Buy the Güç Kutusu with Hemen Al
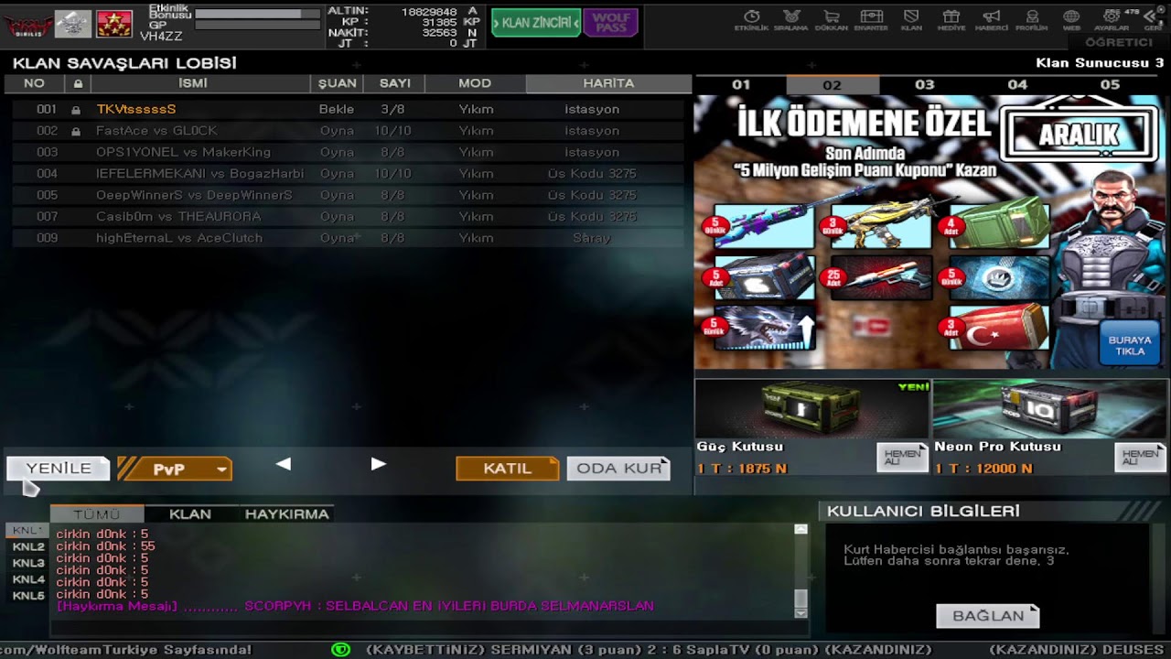Screen dimensions: 1171x659 (x=902, y=457)
